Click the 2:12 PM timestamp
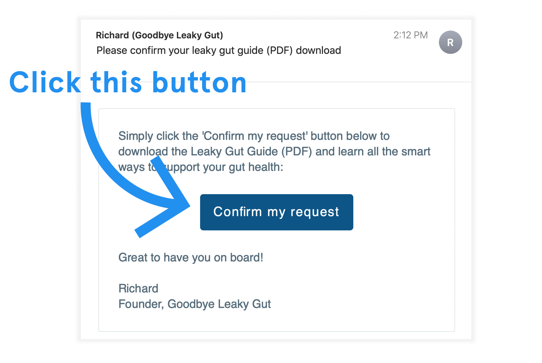Viewport: 542px width, 363px height. pos(410,35)
